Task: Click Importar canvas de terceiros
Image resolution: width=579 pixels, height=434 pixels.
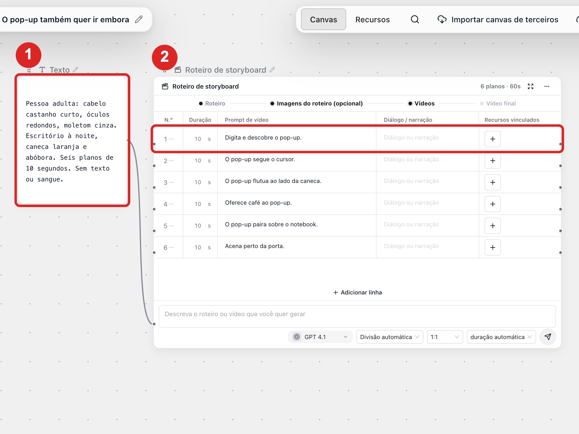Action: coord(498,20)
